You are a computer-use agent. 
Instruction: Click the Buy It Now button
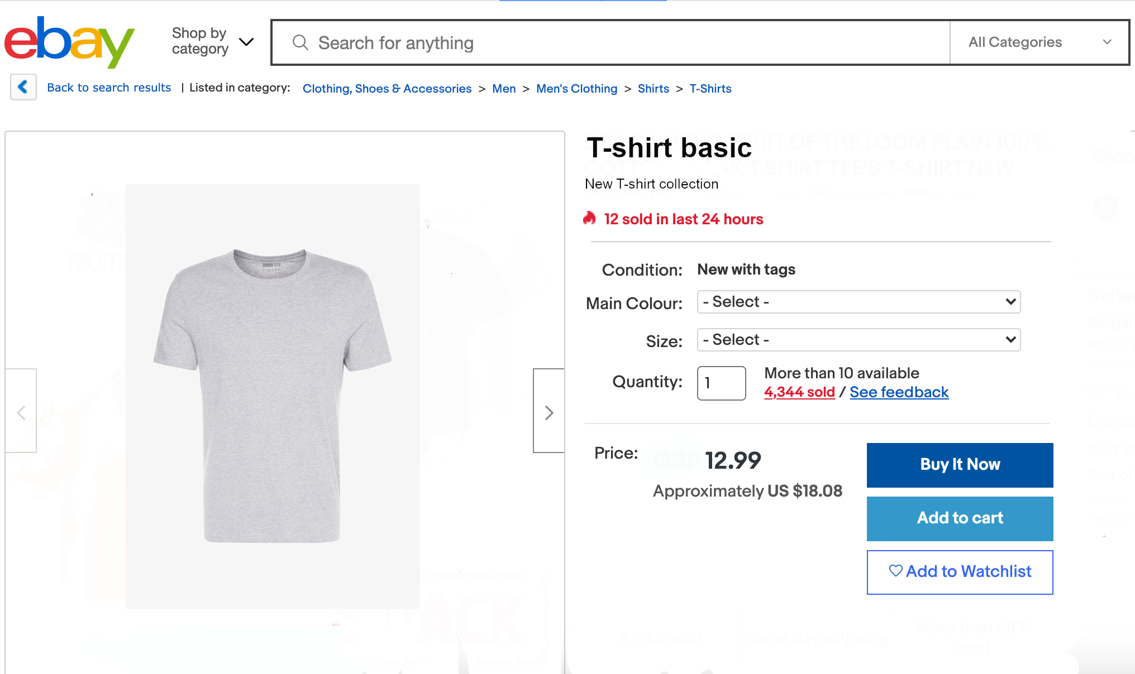(960, 465)
